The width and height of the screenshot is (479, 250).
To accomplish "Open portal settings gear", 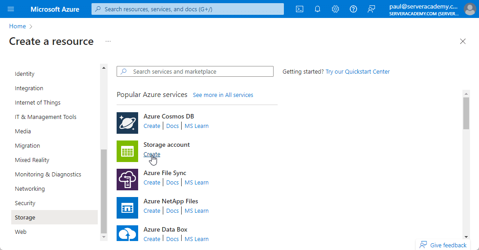I will click(335, 9).
